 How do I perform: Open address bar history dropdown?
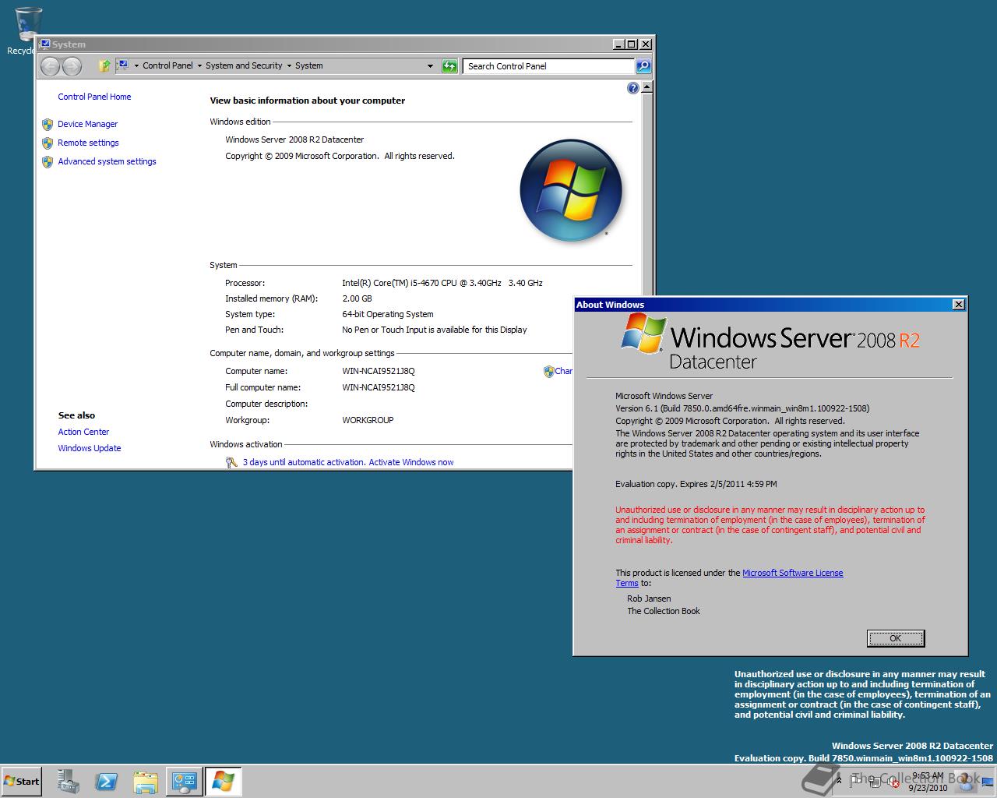coord(430,66)
